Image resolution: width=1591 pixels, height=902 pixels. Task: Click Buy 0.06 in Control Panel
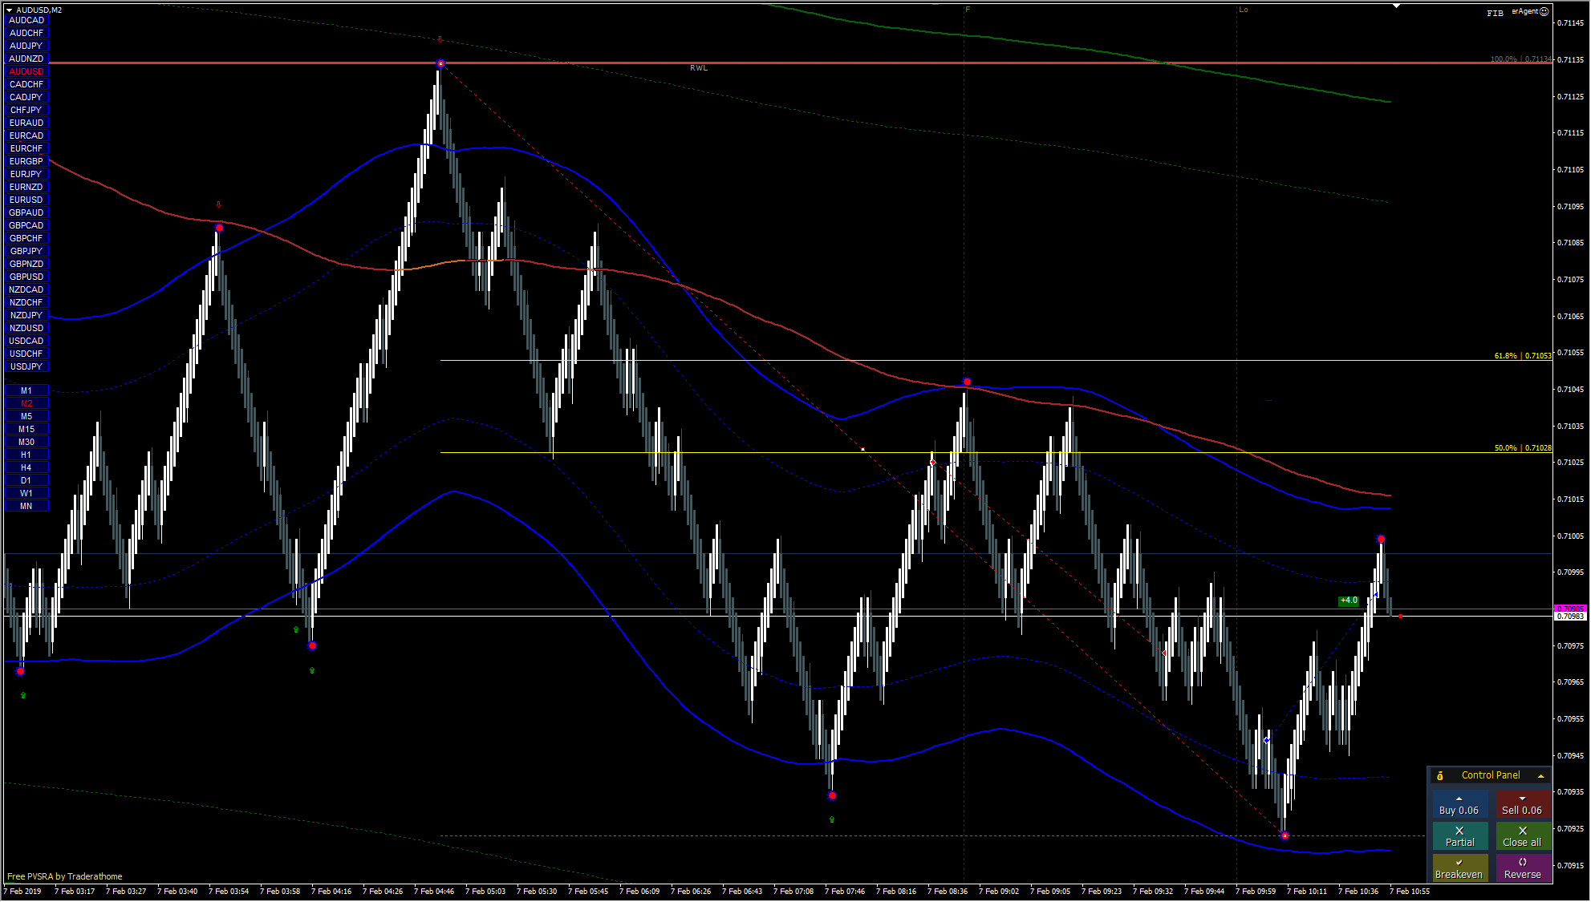click(x=1459, y=805)
